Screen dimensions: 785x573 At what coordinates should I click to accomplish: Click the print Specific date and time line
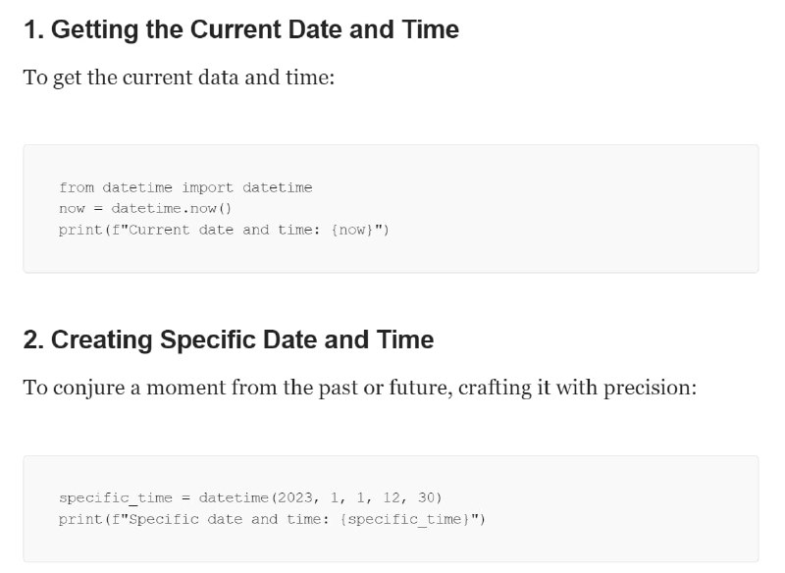pyautogui.click(x=272, y=519)
